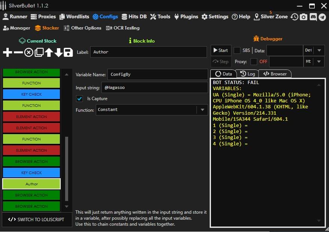Click the add block plus icon
Viewport: 329px width, 232px height.
7,52
